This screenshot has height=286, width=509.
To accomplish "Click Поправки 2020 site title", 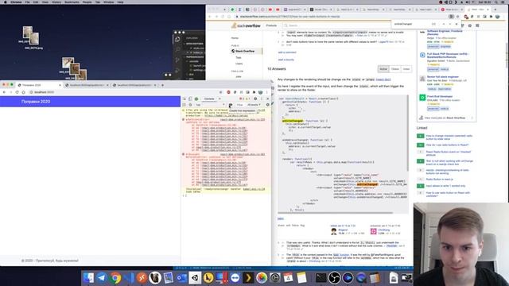I will point(36,102).
